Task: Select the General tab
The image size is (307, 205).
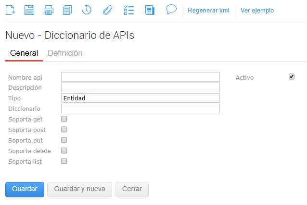Action: (x=24, y=53)
